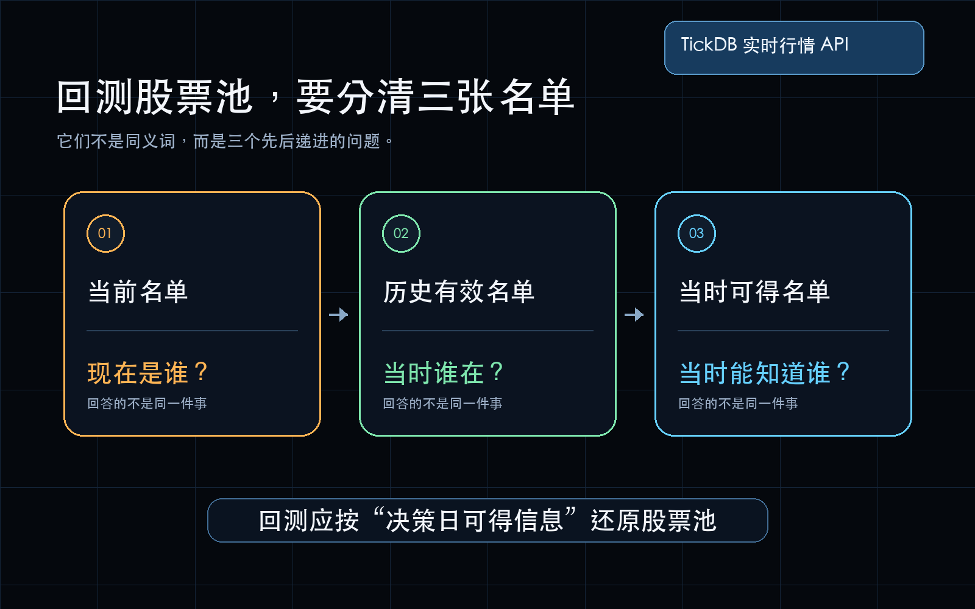Click the green 当时谁在？ question

[444, 373]
